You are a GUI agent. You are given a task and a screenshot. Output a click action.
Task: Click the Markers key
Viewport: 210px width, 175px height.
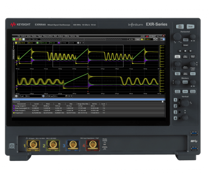pyautogui.click(x=185, y=82)
